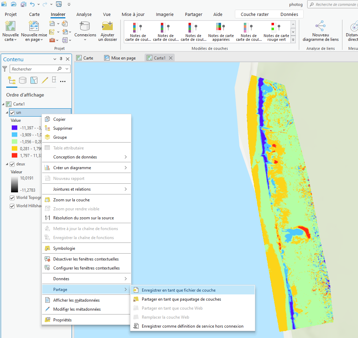Switch to the Analyse ribbon tab
This screenshot has height=338, width=358.
tap(84, 15)
